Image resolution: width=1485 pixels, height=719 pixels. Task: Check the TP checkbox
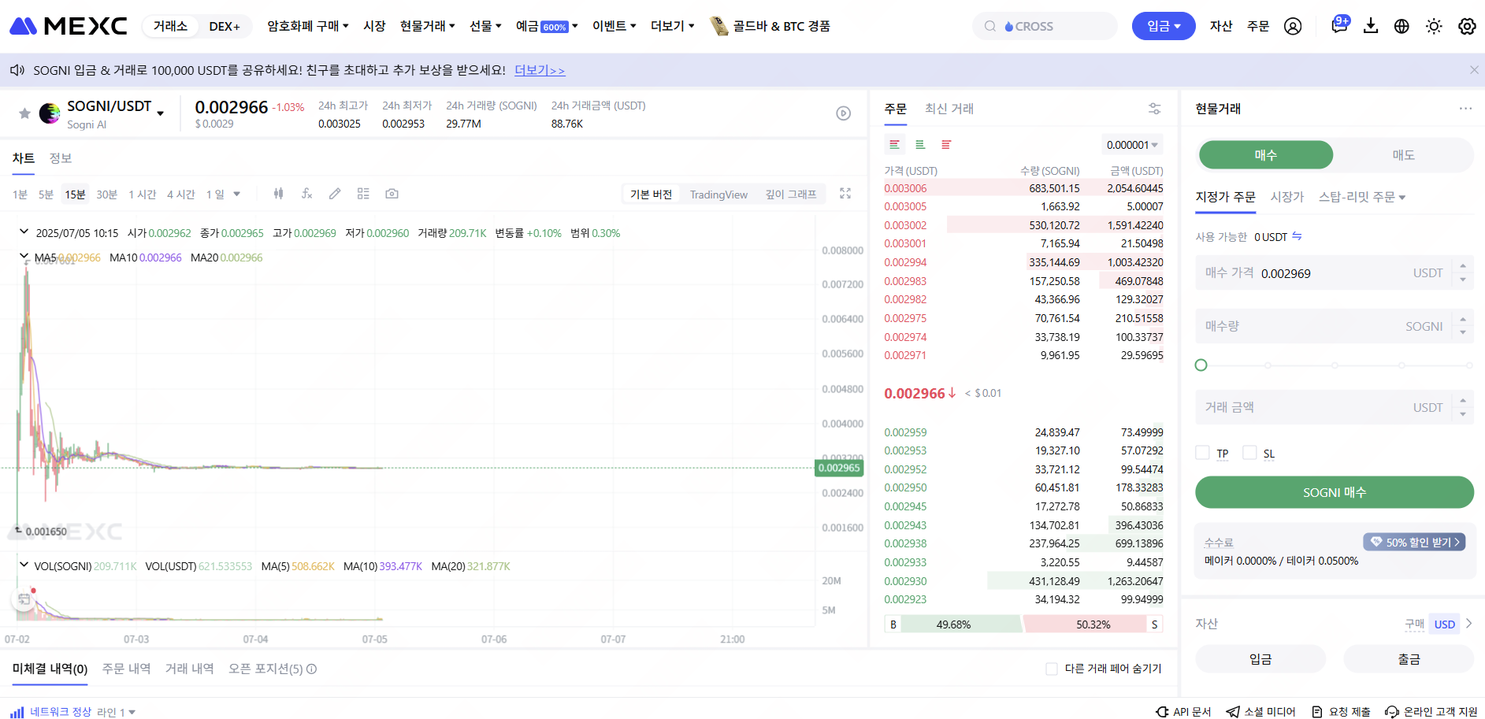coord(1202,453)
